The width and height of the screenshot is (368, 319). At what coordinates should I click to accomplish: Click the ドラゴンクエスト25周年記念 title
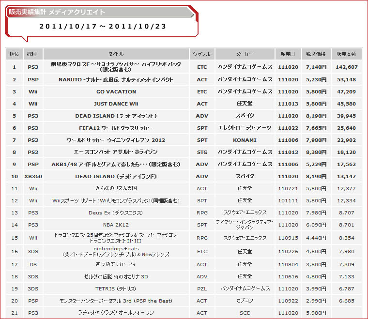coord(116,238)
